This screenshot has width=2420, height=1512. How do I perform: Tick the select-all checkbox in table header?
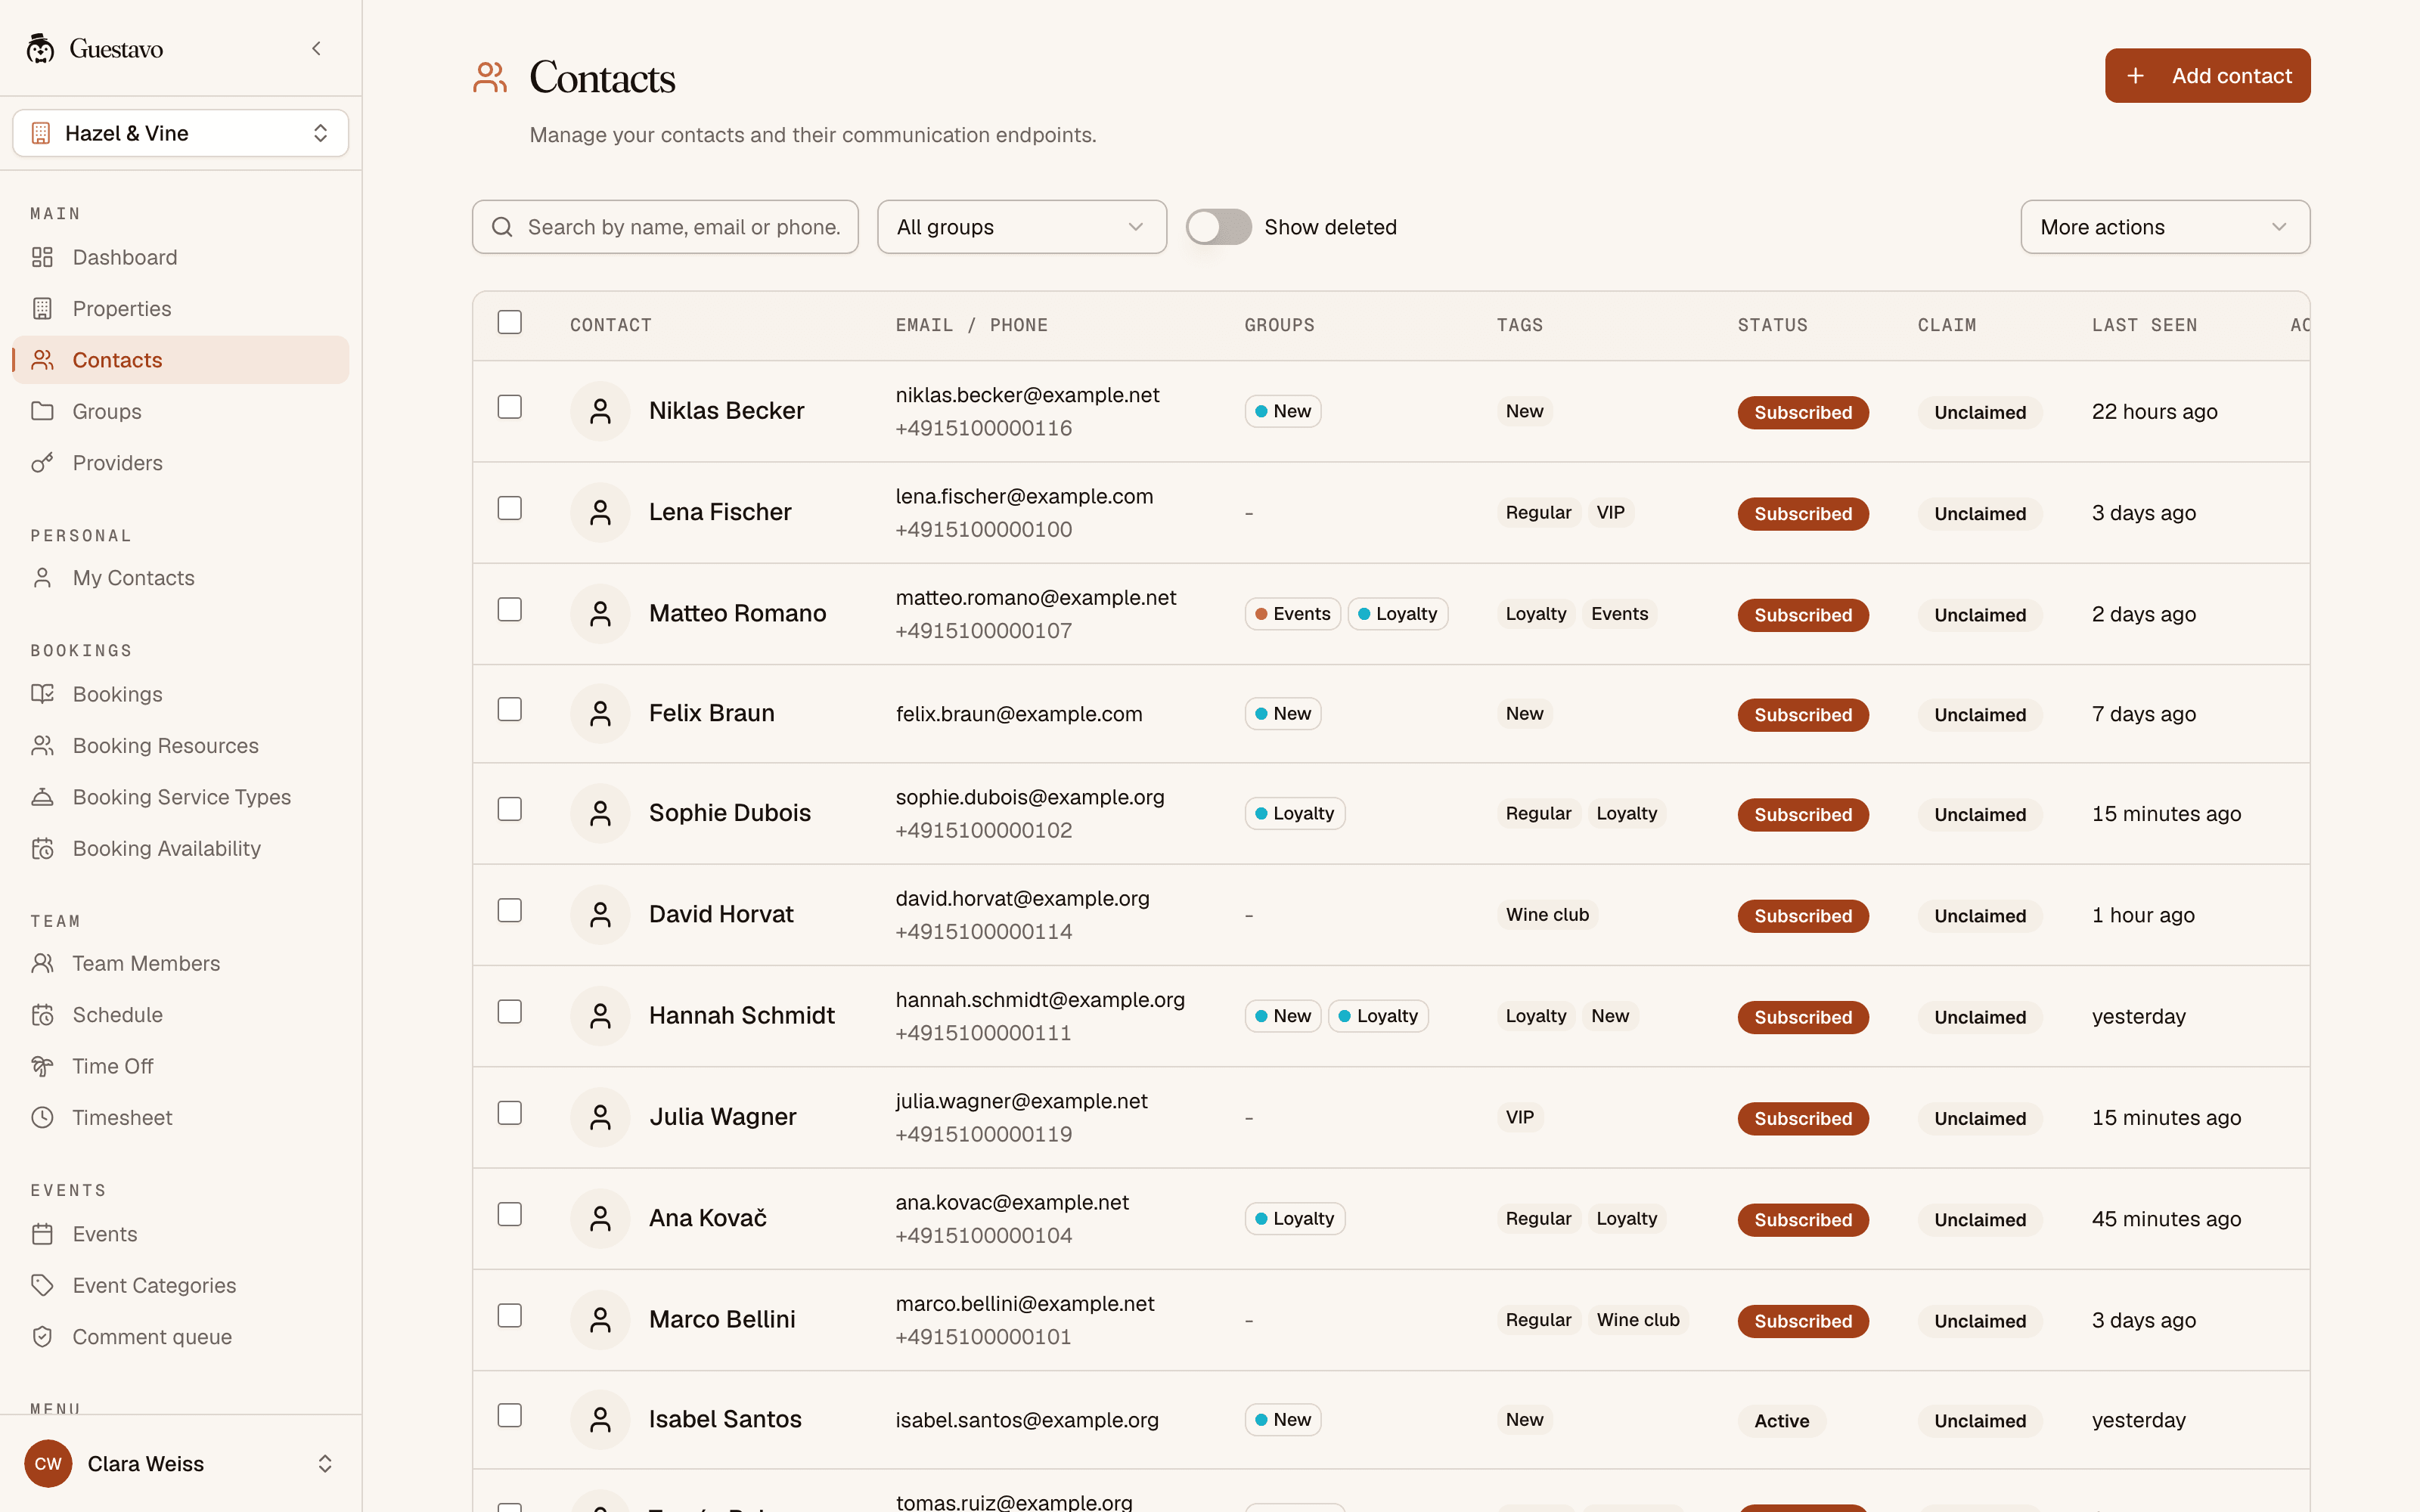(x=510, y=322)
